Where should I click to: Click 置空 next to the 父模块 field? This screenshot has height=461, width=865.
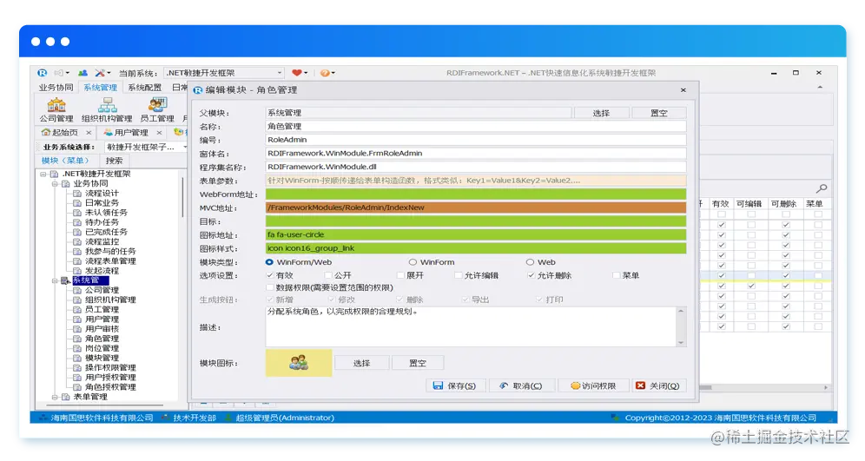(658, 113)
